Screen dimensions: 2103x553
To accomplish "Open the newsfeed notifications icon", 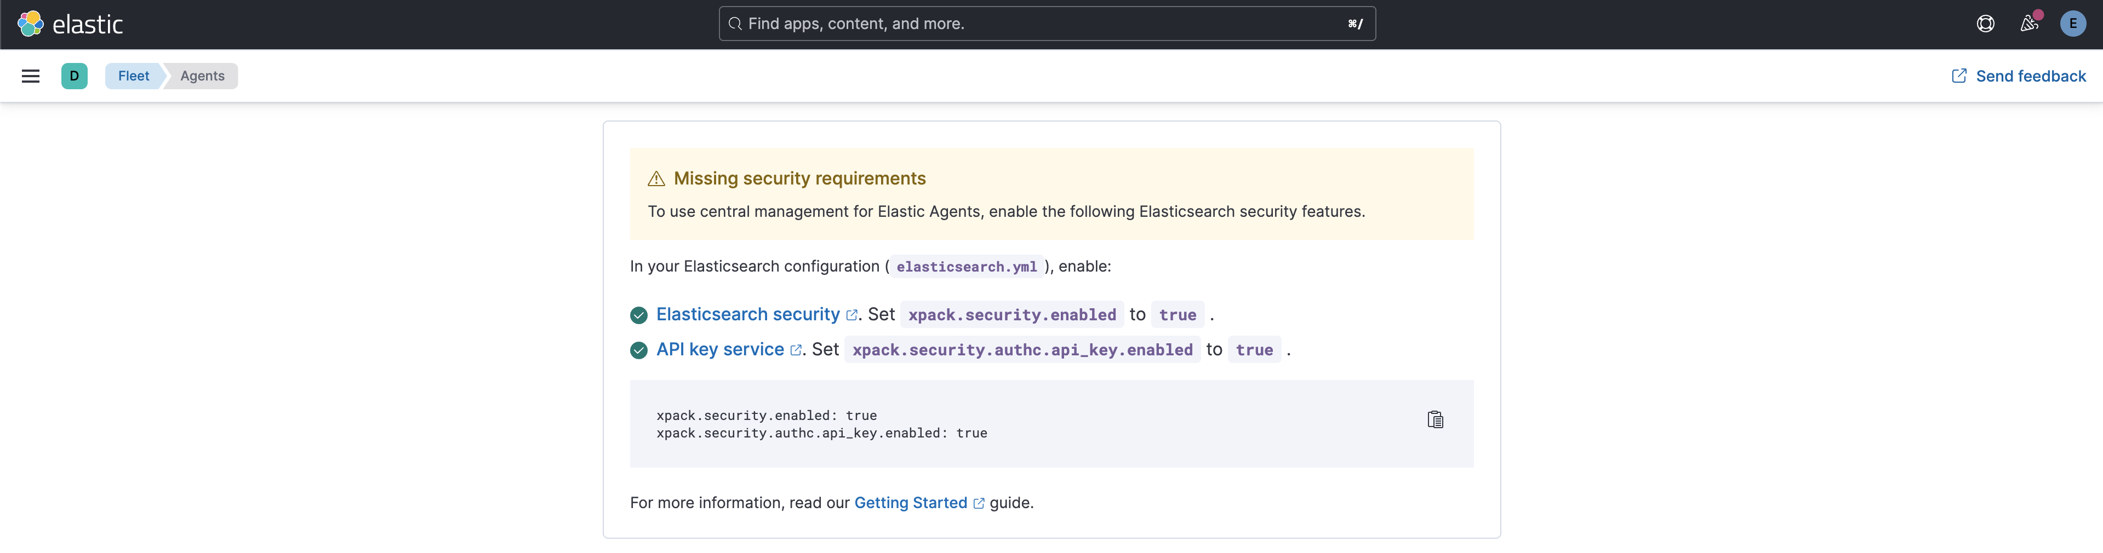I will tap(2028, 24).
